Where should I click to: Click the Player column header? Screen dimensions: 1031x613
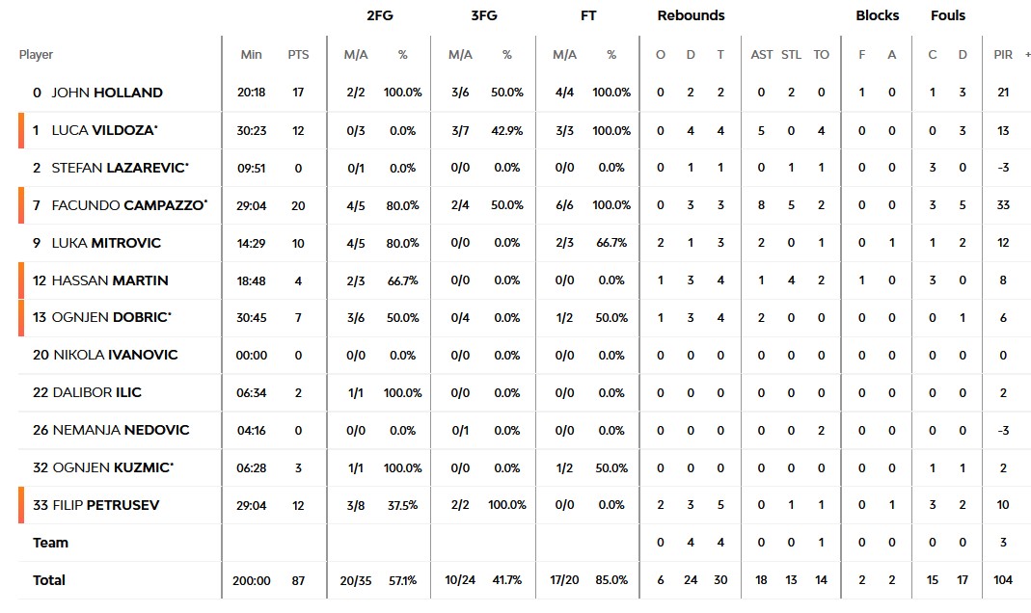[37, 55]
